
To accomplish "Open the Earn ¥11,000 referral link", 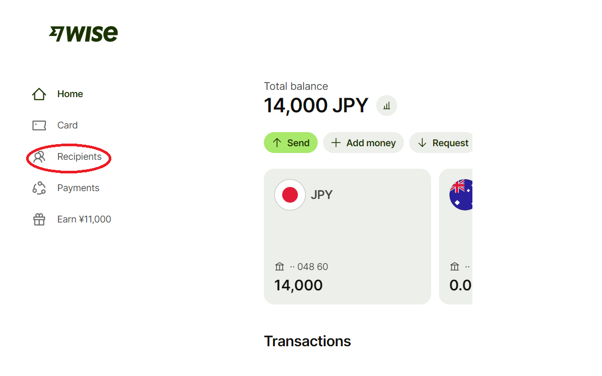I will coord(84,219).
